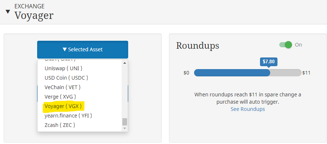Select yearn.finance ( YFI ) asset
327x144 pixels.
tap(68, 116)
